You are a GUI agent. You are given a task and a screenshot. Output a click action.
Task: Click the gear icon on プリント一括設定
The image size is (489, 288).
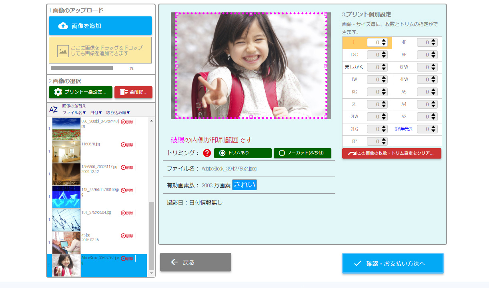[x=58, y=92]
